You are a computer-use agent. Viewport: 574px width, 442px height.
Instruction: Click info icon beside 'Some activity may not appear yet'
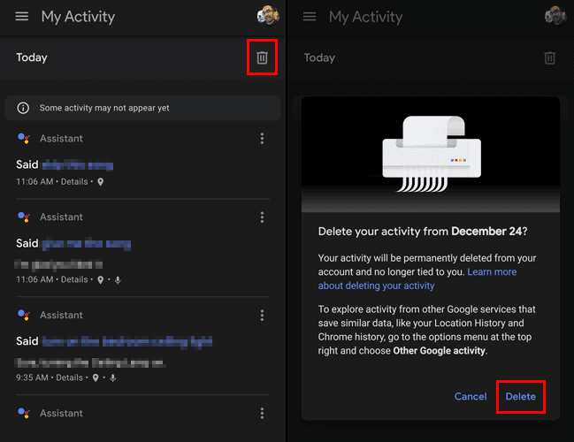23,108
